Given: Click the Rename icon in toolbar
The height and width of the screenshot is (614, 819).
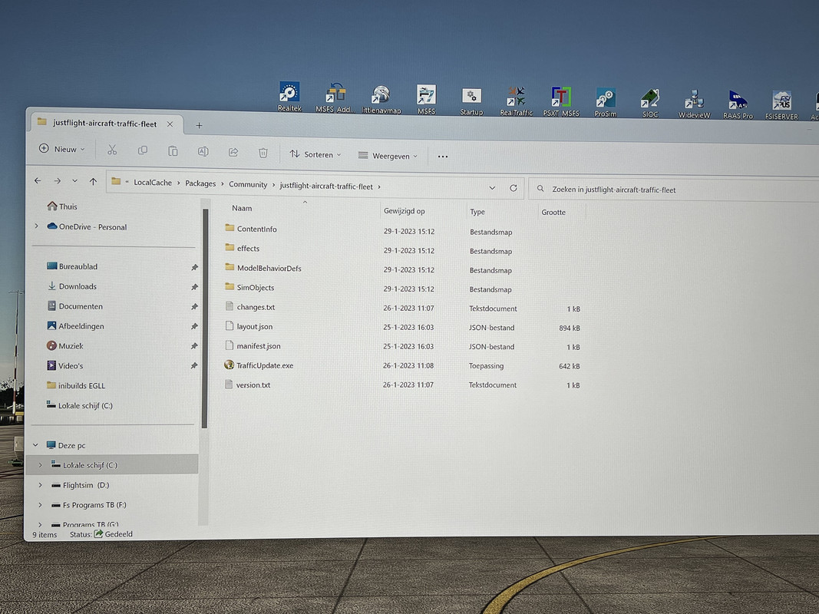Looking at the screenshot, I should click(x=203, y=151).
